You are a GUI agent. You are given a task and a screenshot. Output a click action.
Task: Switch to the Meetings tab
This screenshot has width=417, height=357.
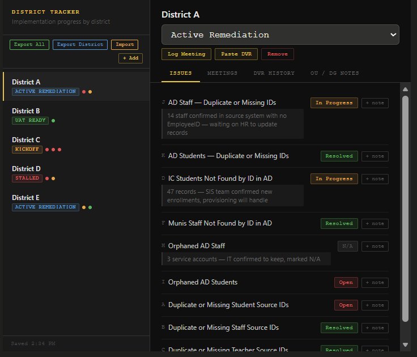tap(222, 73)
